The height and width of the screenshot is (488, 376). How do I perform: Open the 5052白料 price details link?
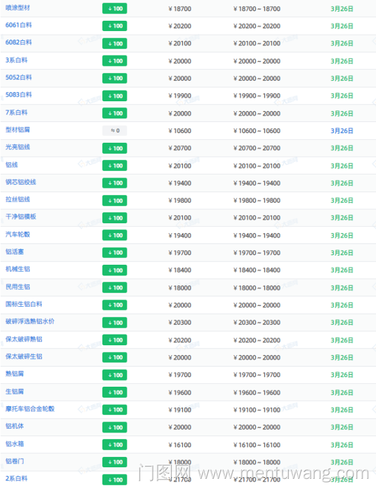coord(18,77)
